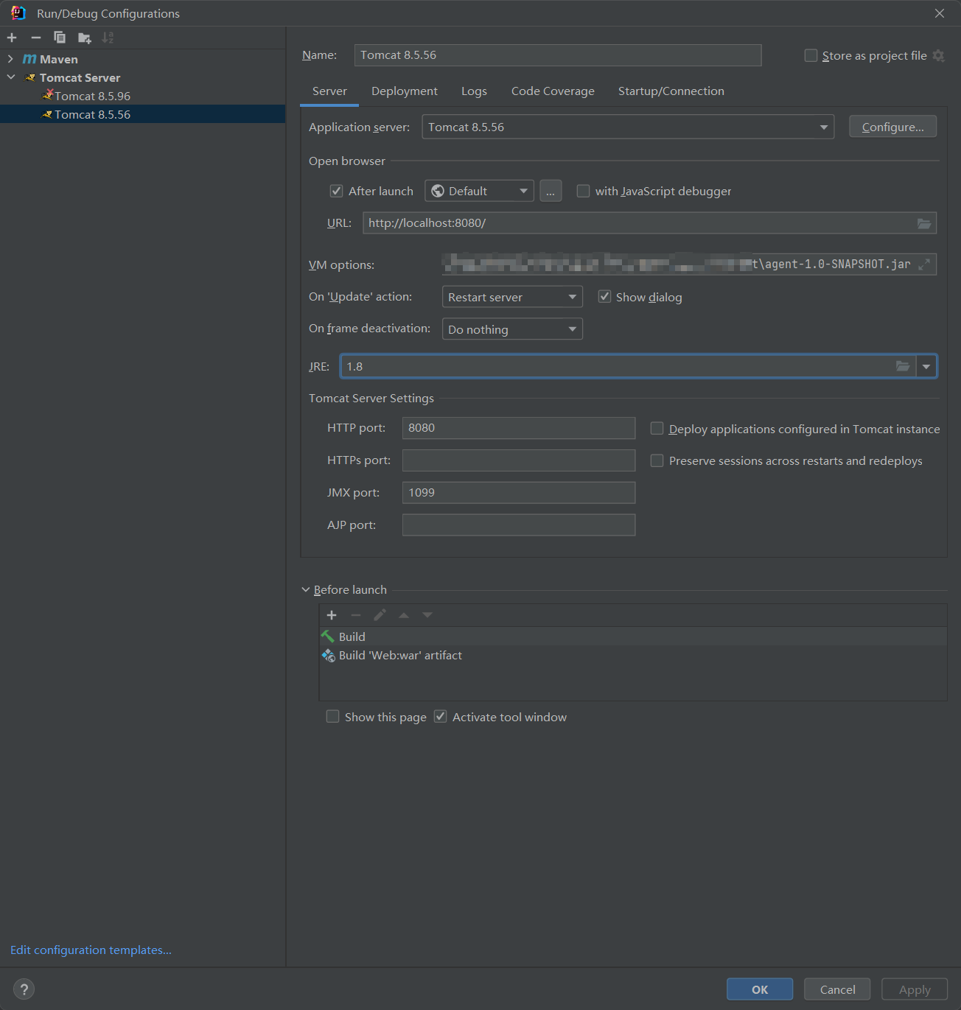Open the Application server dropdown

click(628, 127)
